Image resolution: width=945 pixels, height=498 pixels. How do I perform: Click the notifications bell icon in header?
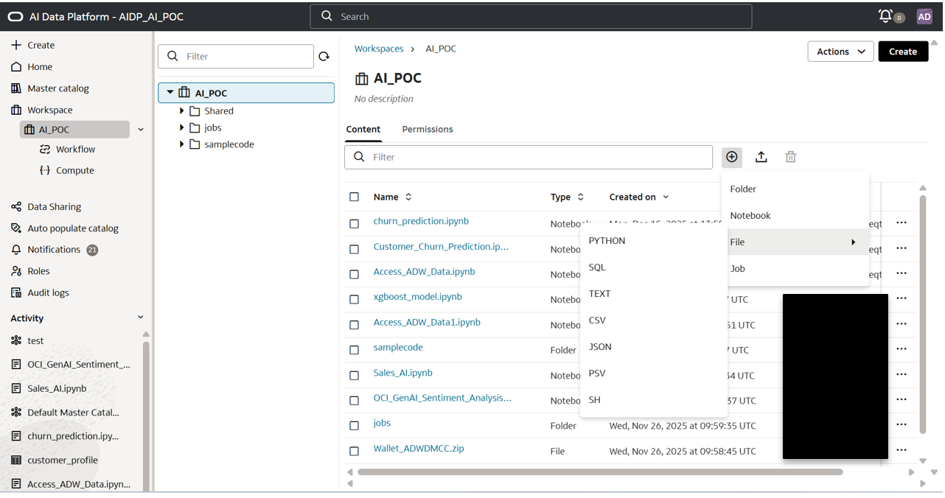pos(886,16)
